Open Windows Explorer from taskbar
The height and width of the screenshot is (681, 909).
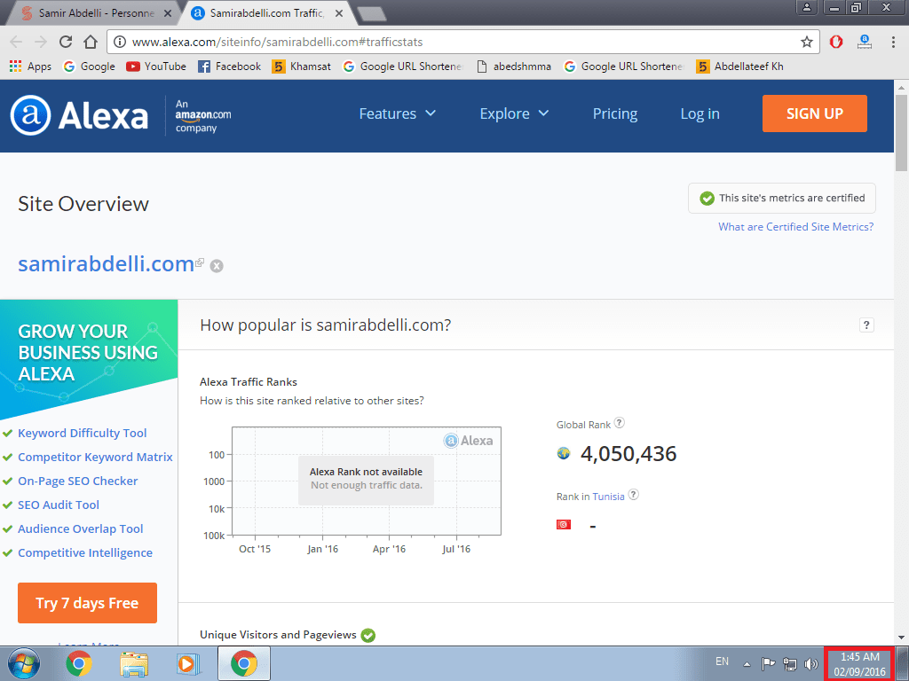point(134,663)
